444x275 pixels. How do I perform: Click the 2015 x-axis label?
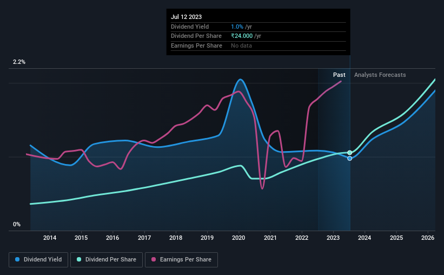[x=81, y=238]
